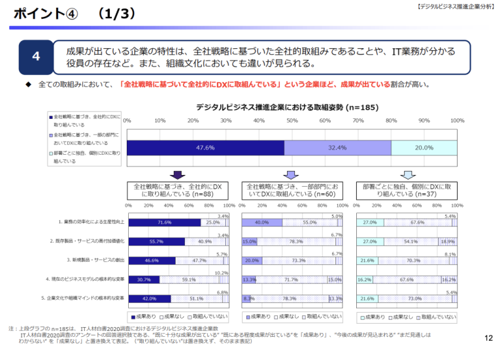Click the light cyan downward arrow

point(407,174)
